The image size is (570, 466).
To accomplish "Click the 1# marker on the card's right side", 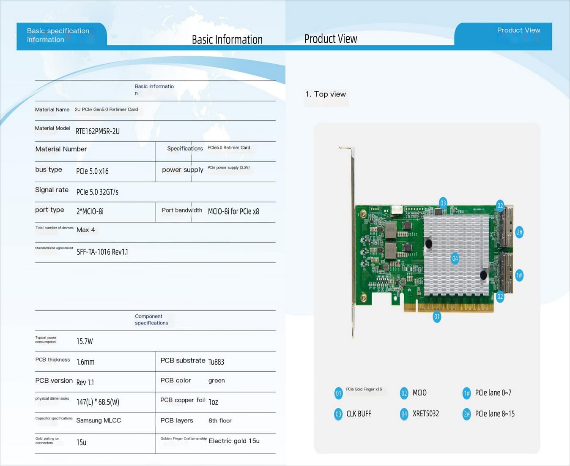I will point(519,275).
